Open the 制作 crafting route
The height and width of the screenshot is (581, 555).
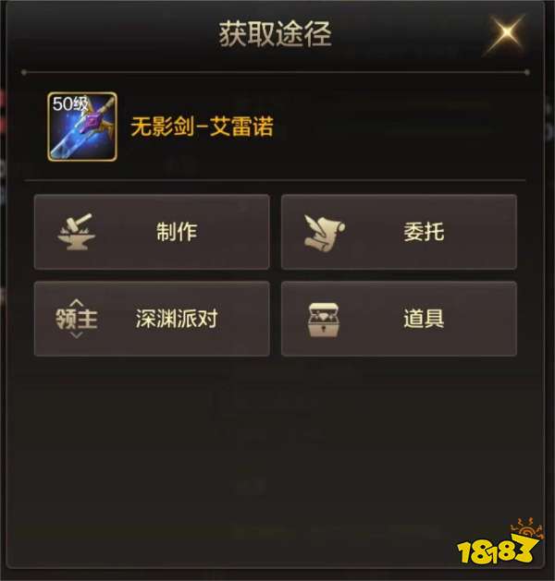click(152, 232)
